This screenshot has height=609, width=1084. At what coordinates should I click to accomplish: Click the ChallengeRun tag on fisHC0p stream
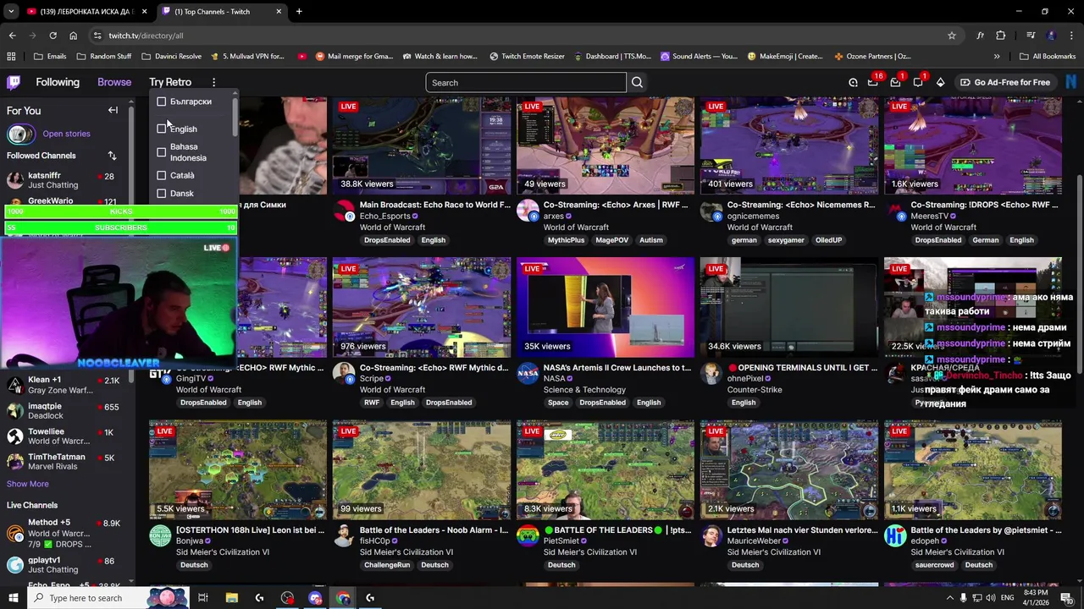click(386, 565)
